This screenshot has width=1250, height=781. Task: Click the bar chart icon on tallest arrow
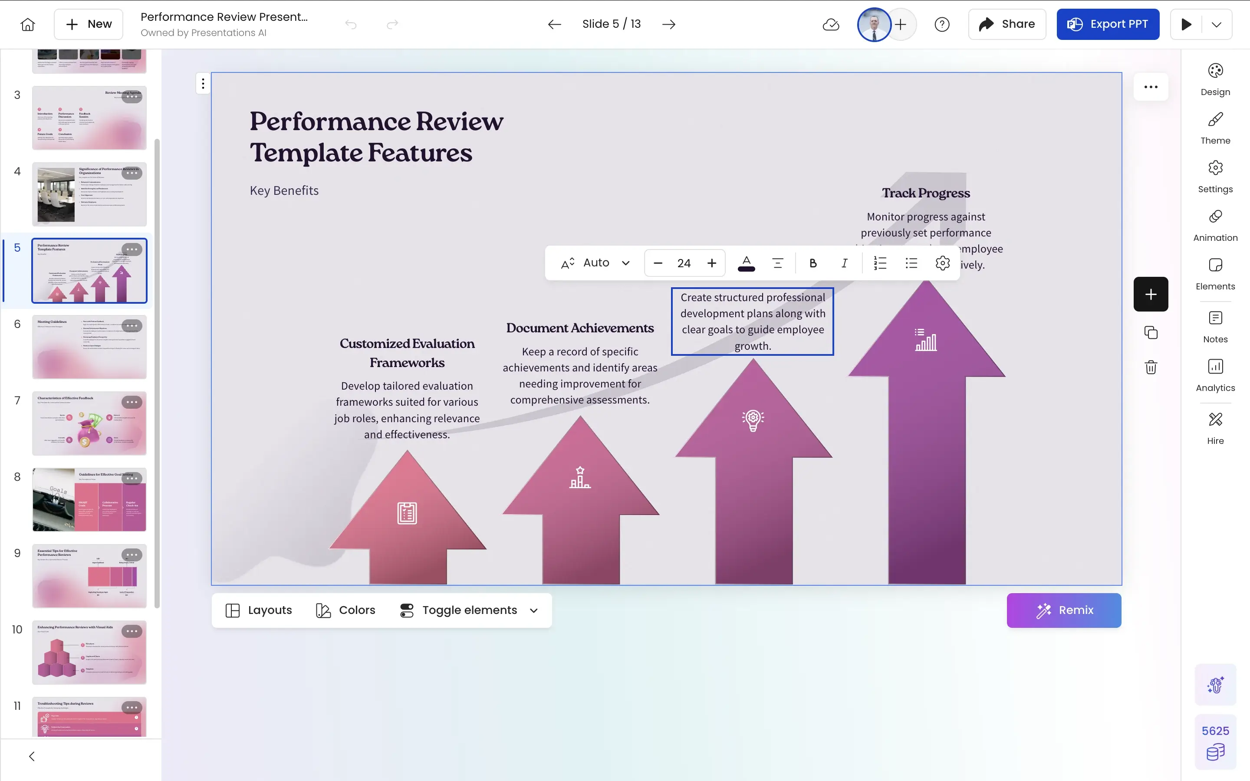point(926,339)
